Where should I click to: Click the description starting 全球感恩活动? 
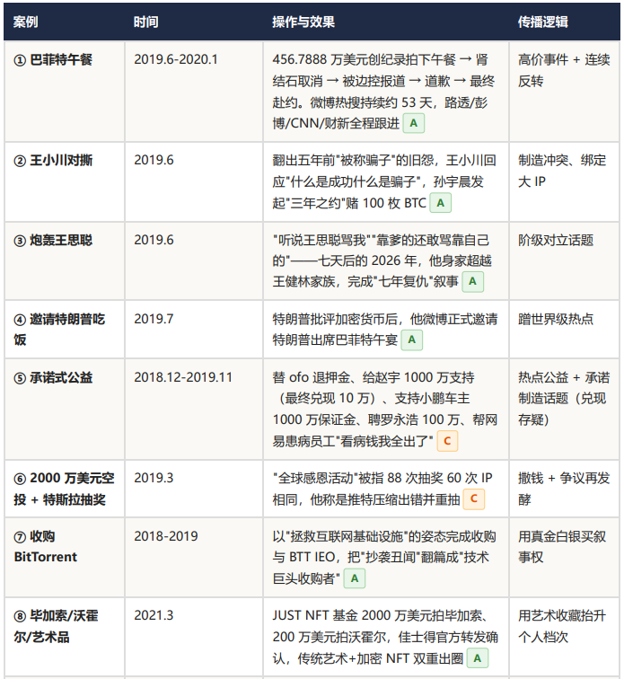click(x=382, y=489)
